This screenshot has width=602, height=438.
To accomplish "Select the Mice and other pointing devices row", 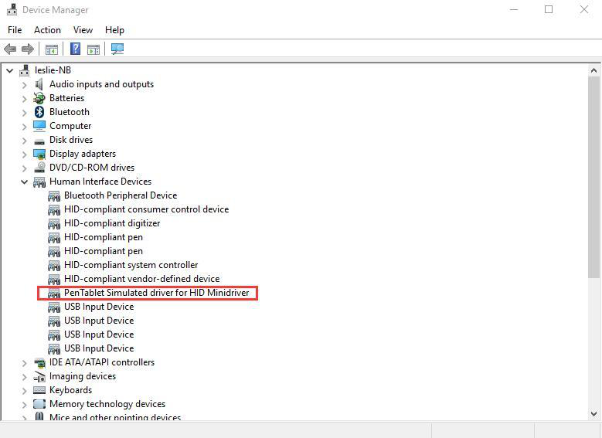I will 115,417.
